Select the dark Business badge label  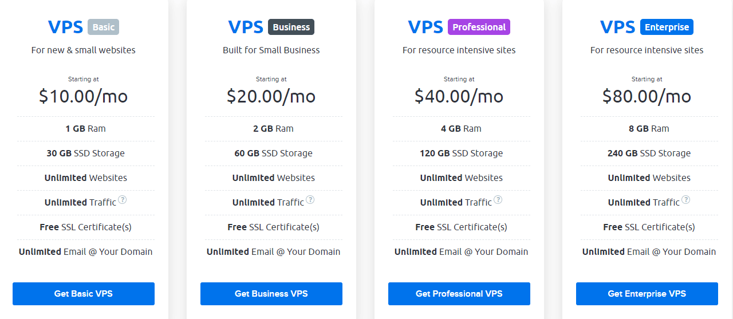click(291, 27)
